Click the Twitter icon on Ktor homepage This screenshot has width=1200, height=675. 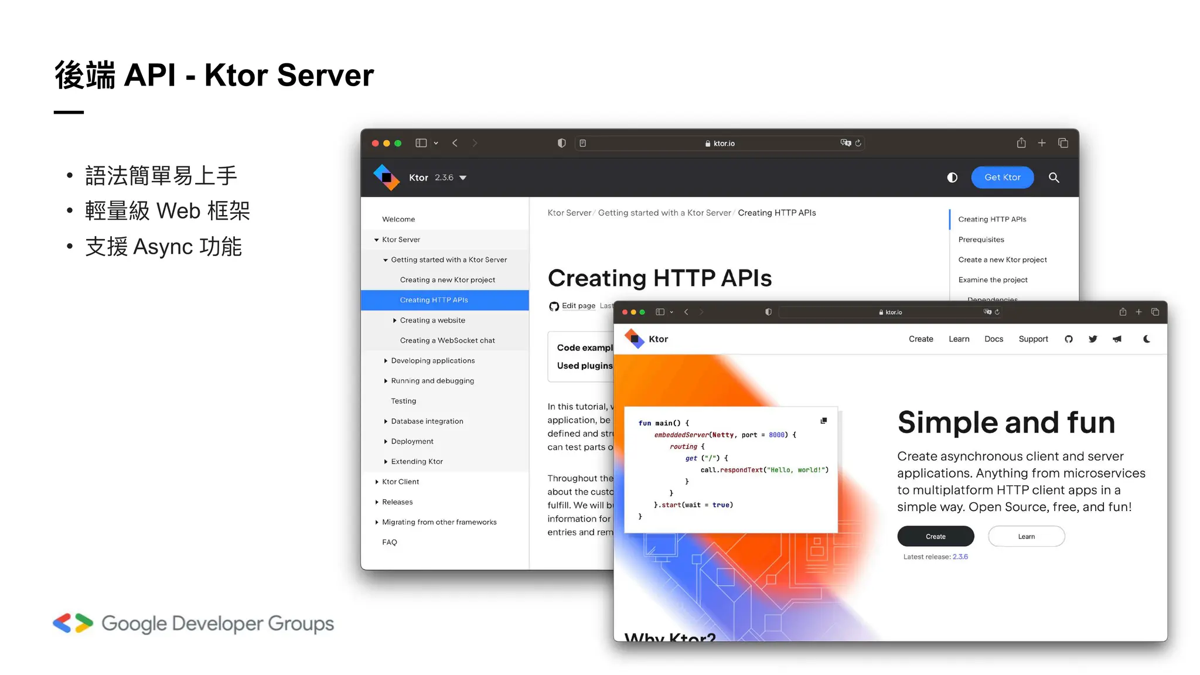(x=1093, y=339)
